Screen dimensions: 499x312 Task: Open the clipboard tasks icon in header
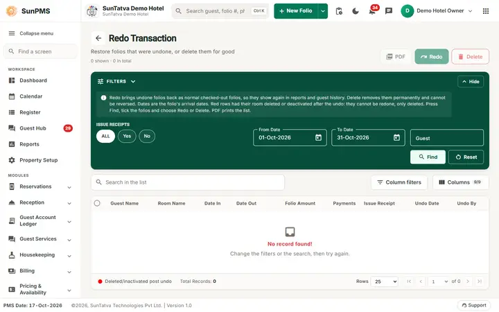[x=339, y=11]
